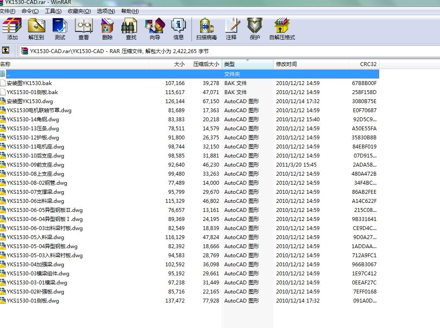Viewport: 440px width, 328px height.
Task: Click the 查看 (View) toolbar icon
Action: coord(84,29)
